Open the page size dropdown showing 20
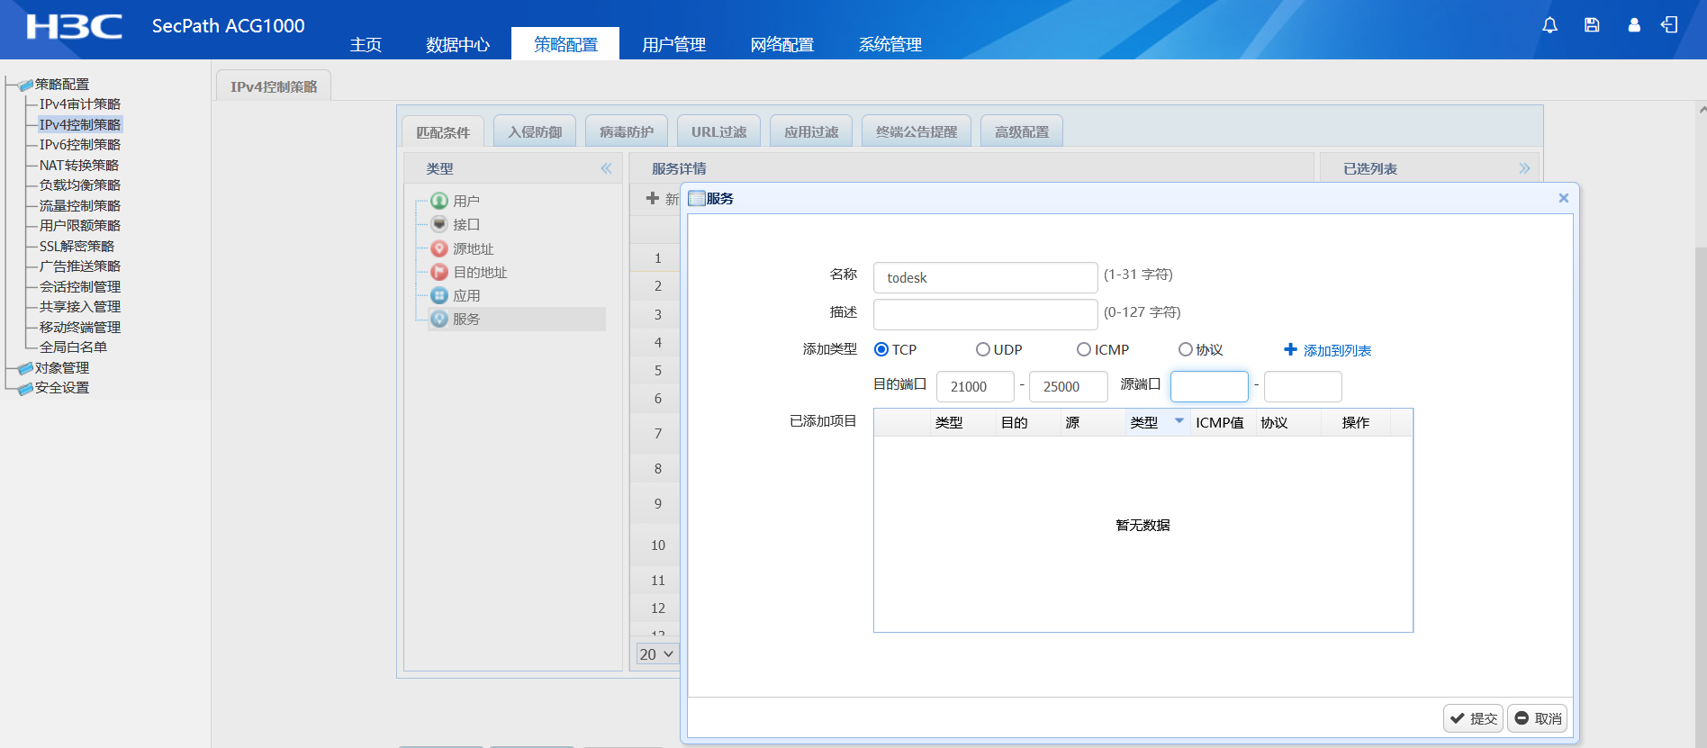 point(656,654)
